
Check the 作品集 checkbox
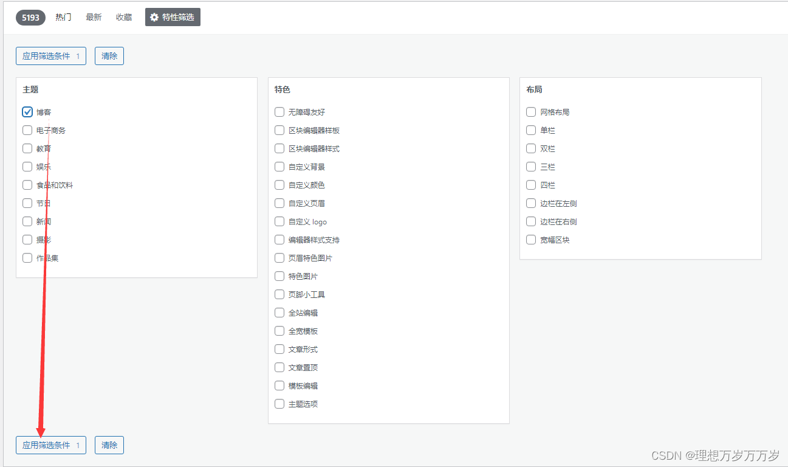(27, 258)
